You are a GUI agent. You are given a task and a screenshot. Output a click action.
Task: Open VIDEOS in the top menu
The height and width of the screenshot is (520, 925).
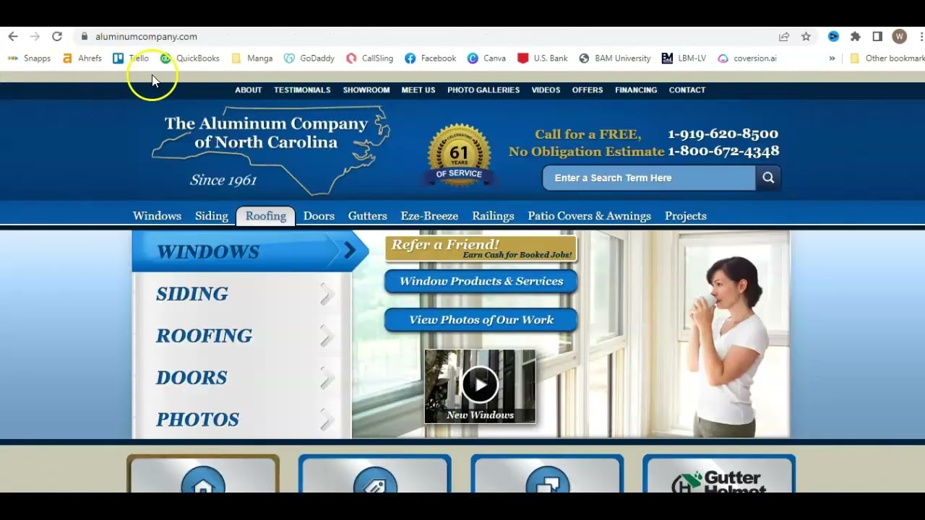(x=546, y=90)
